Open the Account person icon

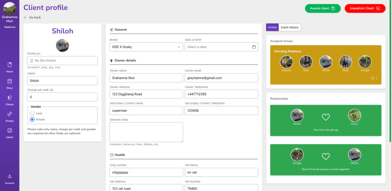[10, 176]
